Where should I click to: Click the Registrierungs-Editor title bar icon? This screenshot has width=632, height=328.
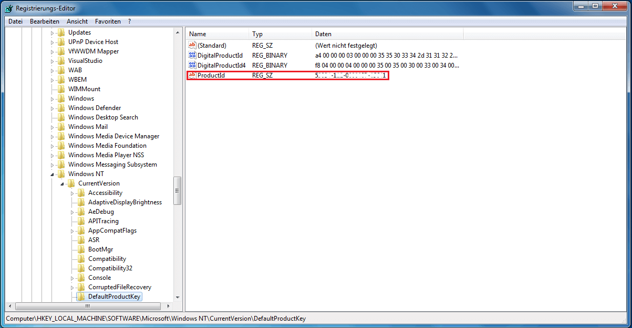pyautogui.click(x=9, y=7)
